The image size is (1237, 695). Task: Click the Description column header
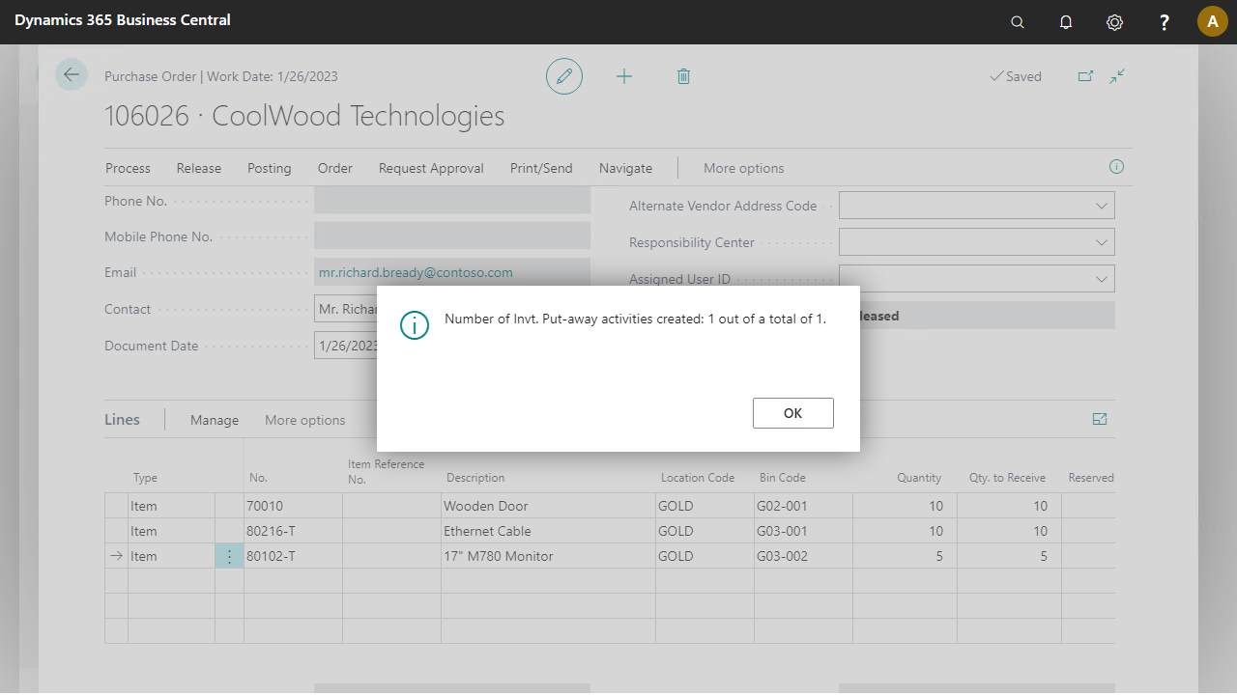pos(475,478)
